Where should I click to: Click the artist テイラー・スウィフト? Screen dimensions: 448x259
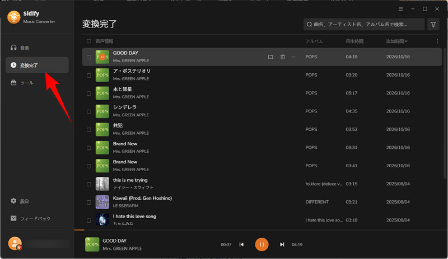point(133,187)
